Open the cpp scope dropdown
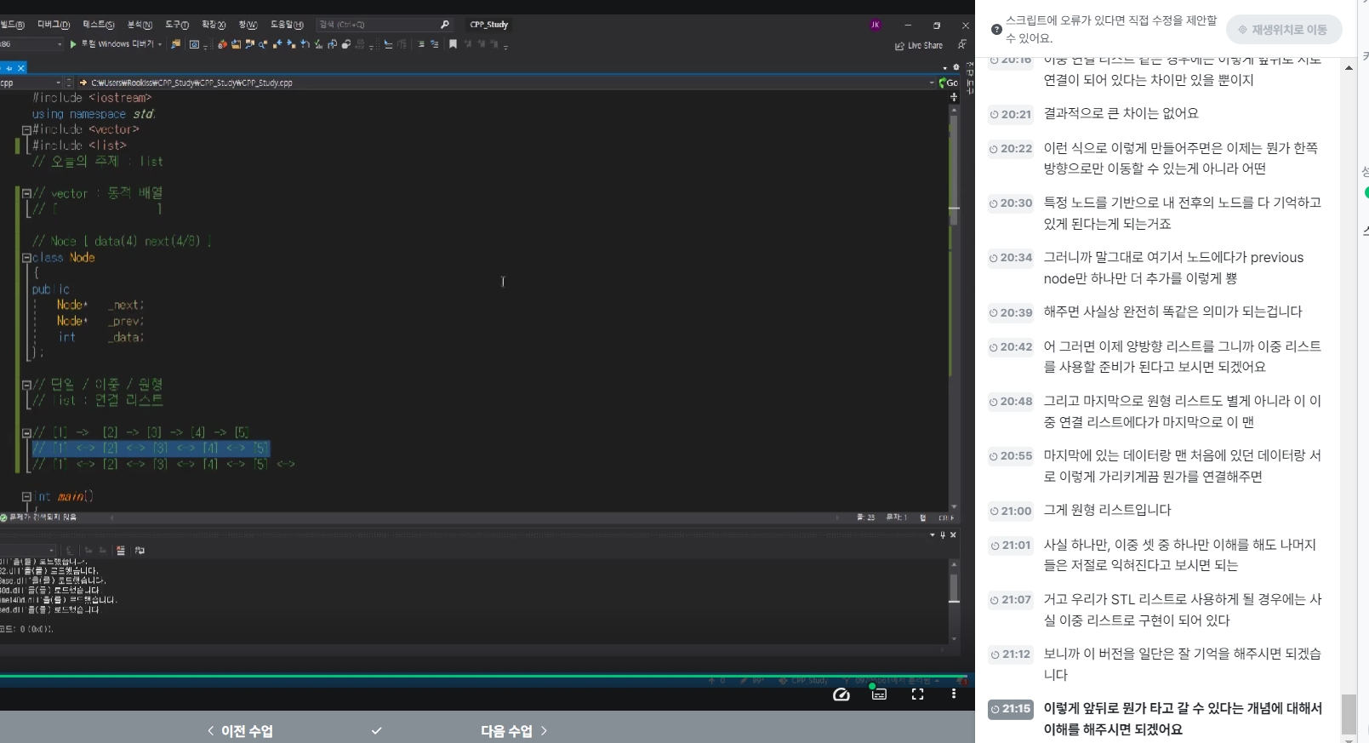The image size is (1369, 743). pos(58,83)
